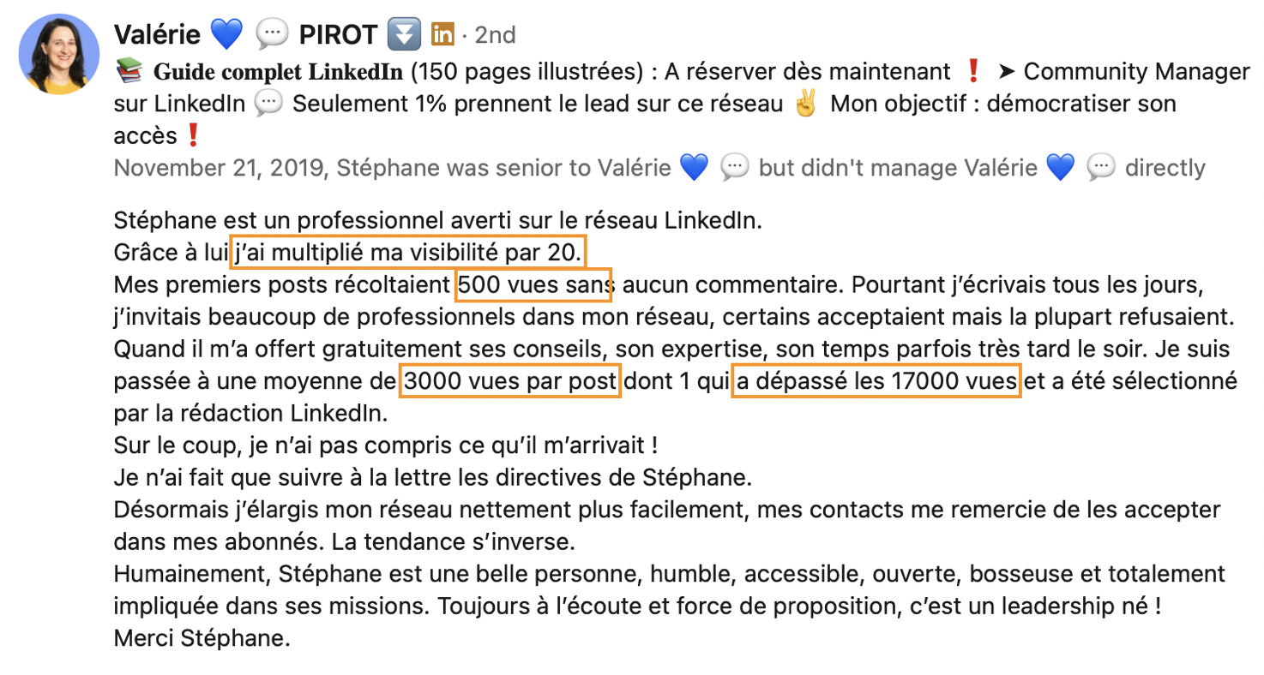
Task: Click the highlighted '500 vues sans' text
Action: (x=533, y=284)
